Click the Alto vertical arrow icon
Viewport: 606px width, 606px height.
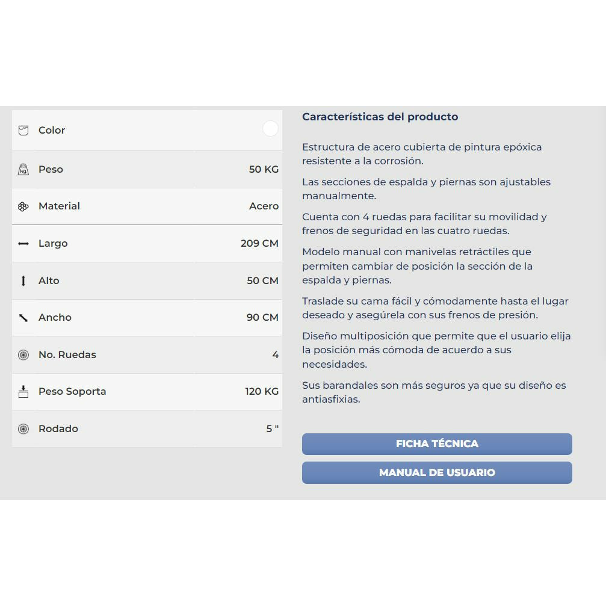click(x=23, y=281)
